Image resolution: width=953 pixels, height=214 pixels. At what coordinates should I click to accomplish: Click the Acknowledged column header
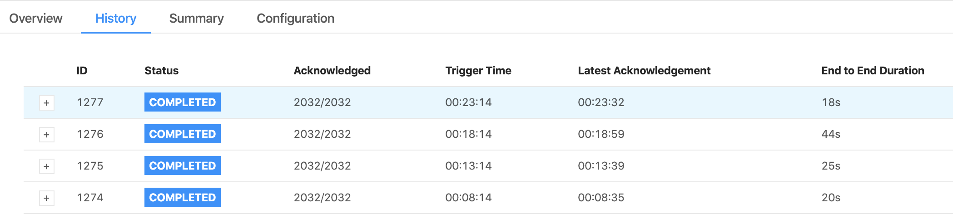(332, 71)
